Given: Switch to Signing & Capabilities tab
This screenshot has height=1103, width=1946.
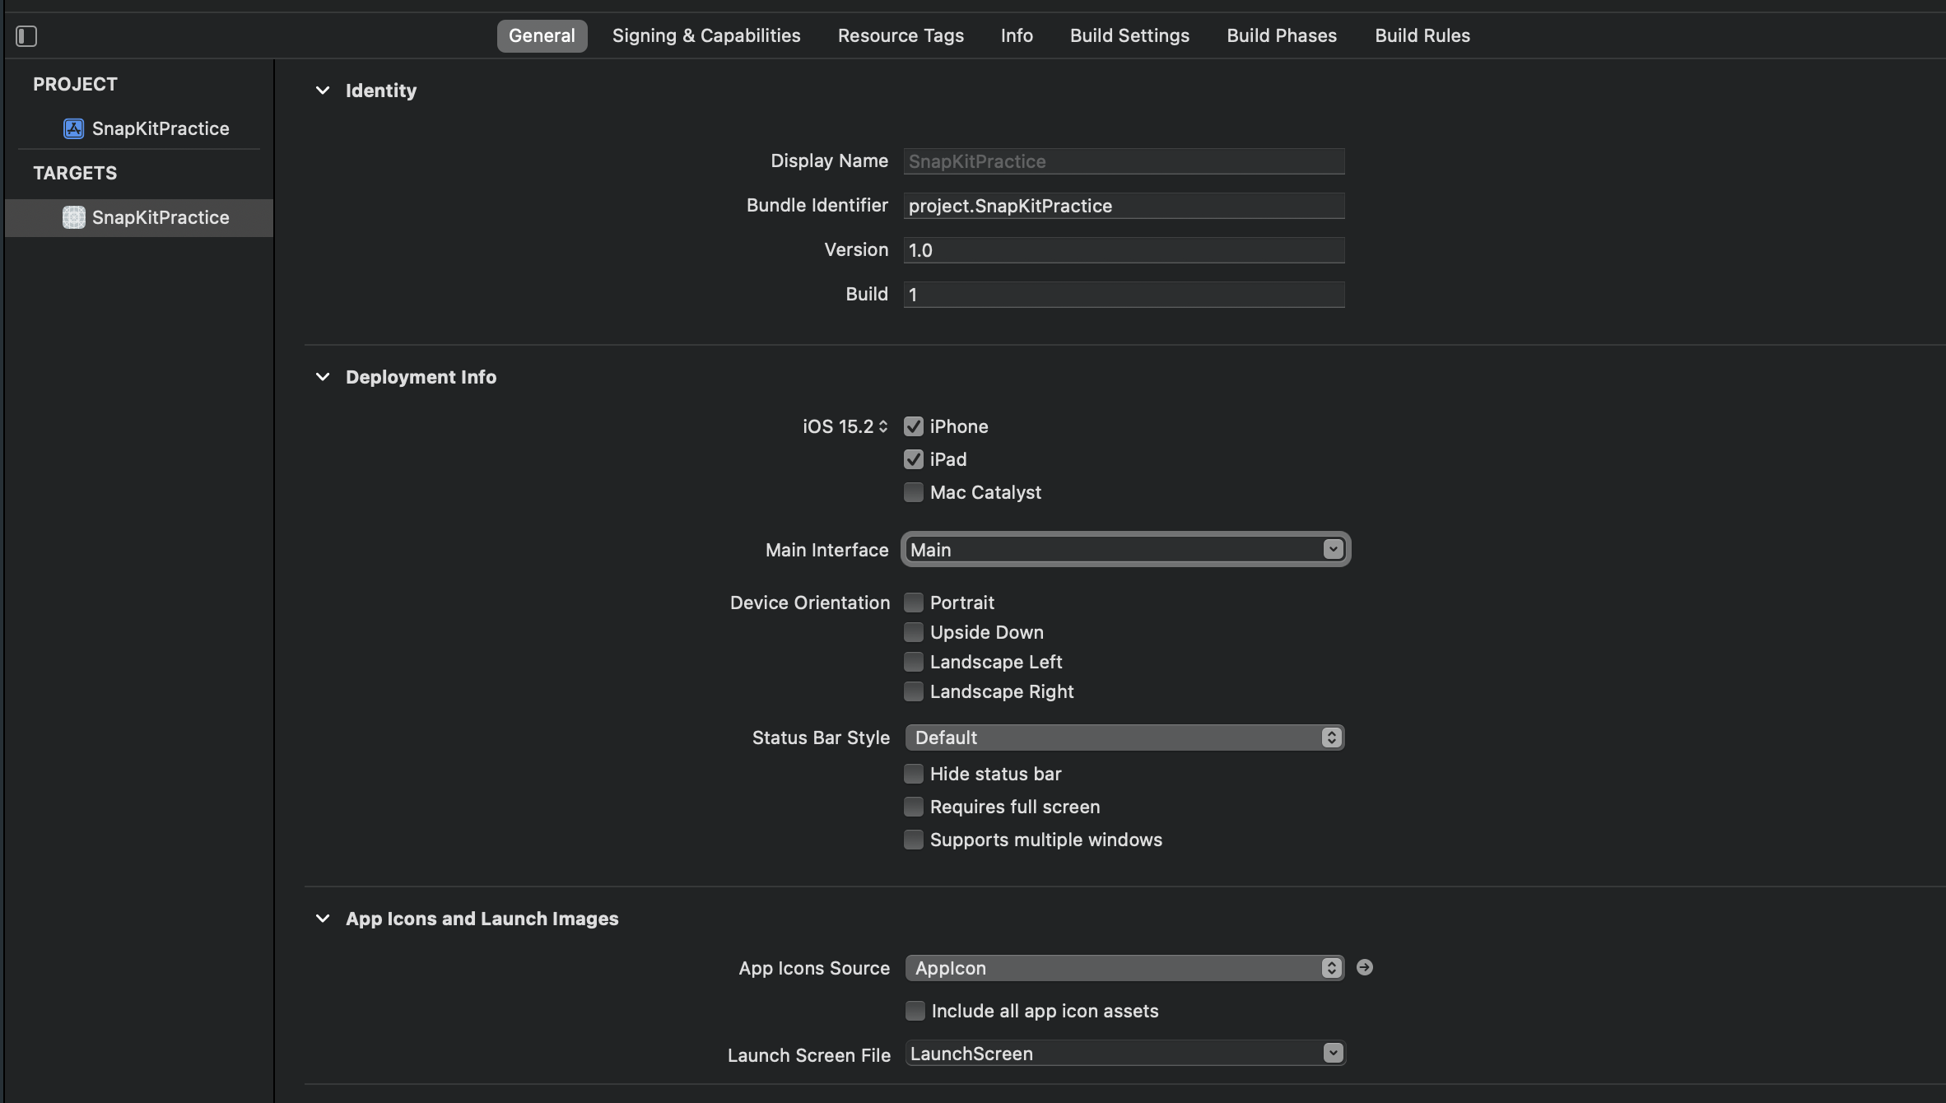Looking at the screenshot, I should [705, 35].
